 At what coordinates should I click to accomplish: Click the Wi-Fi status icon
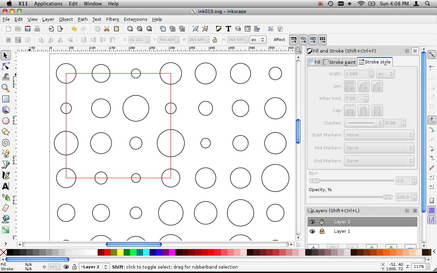point(361,4)
